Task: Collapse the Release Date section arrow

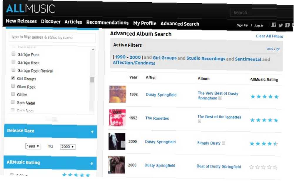Action: 92,132
